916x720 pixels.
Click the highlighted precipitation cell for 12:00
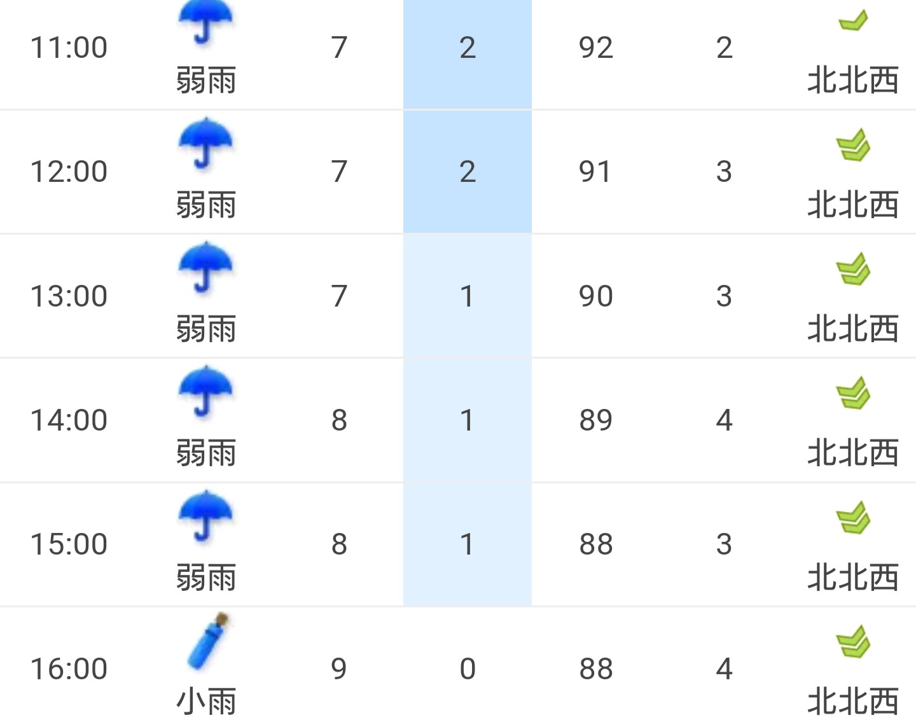[468, 172]
